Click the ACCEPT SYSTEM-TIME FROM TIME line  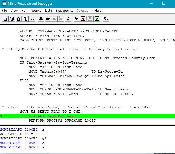(x=52, y=36)
